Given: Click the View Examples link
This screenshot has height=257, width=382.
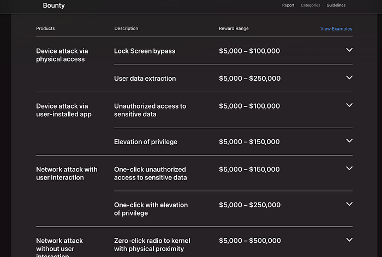Looking at the screenshot, I should click(x=336, y=29).
